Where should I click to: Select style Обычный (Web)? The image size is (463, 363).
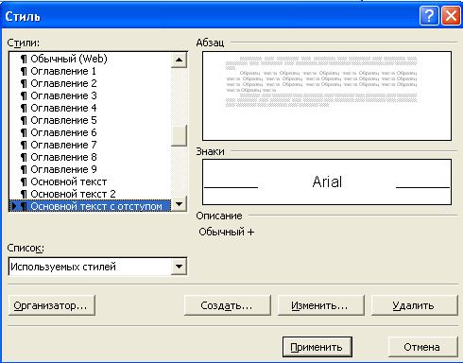(91, 59)
